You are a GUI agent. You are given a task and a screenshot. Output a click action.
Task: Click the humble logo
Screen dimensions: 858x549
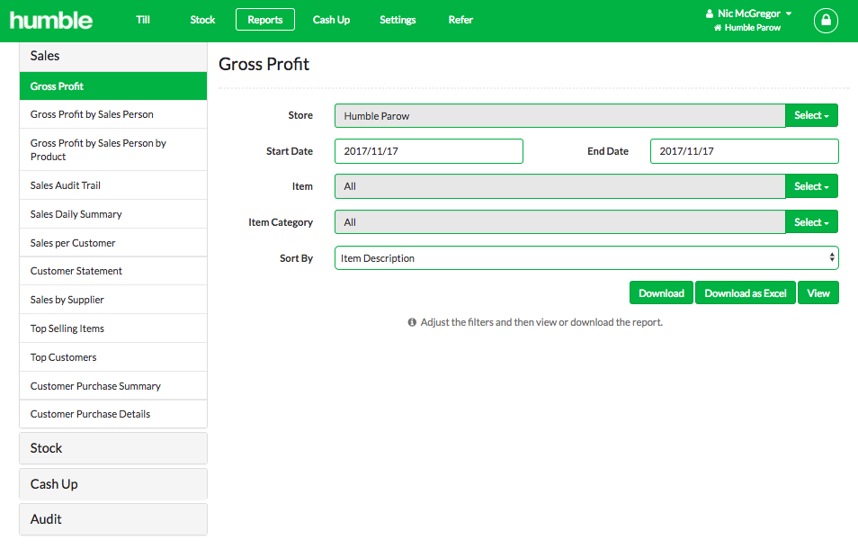point(51,21)
